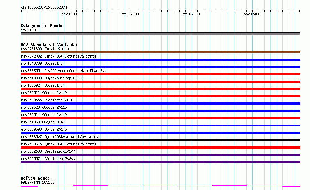310x190 pixels.
Task: Open nsv4242082 (gnomADStructuralVariants) variant label
Action: [60, 56]
